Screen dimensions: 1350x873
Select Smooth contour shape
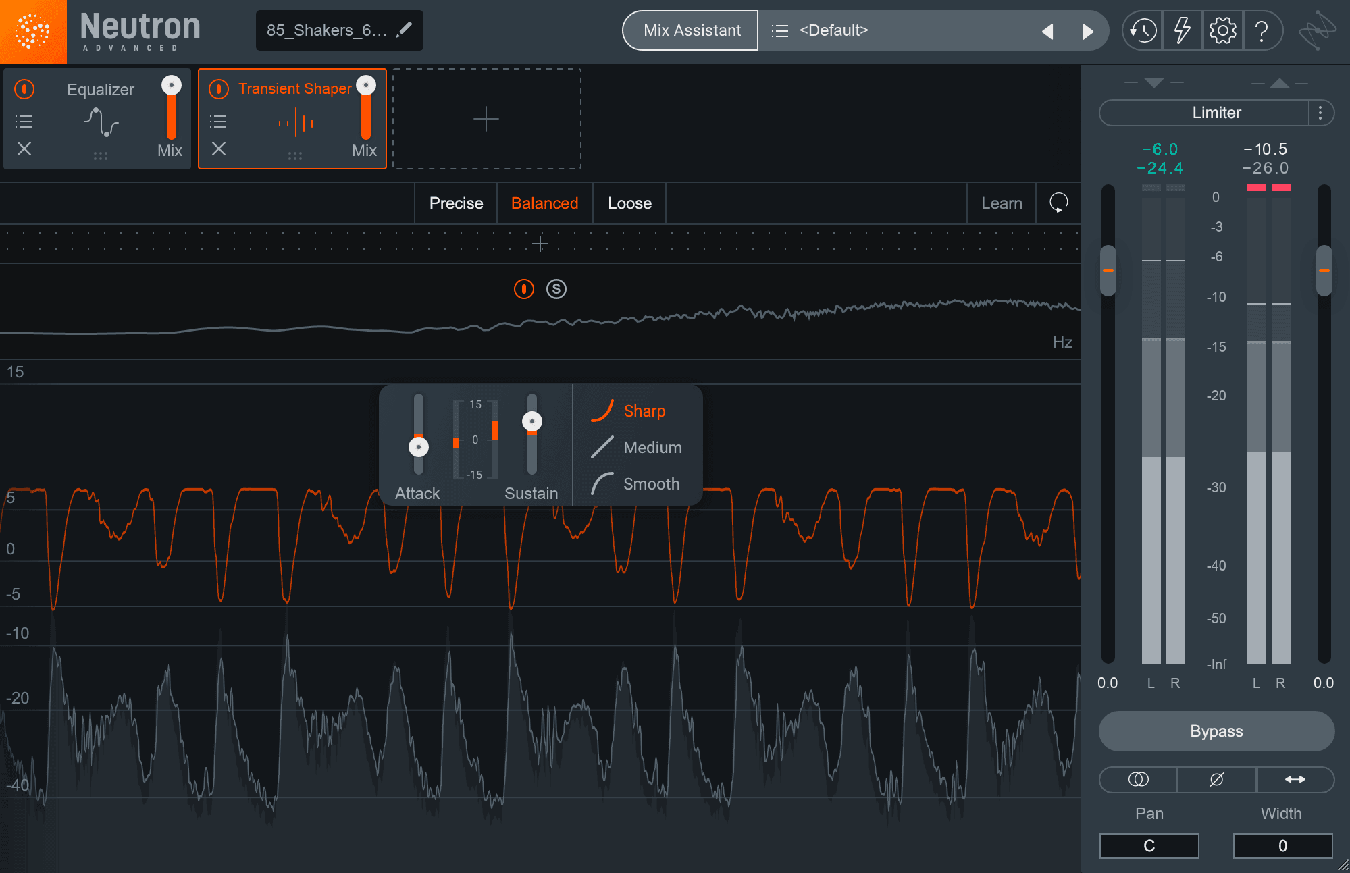635,483
